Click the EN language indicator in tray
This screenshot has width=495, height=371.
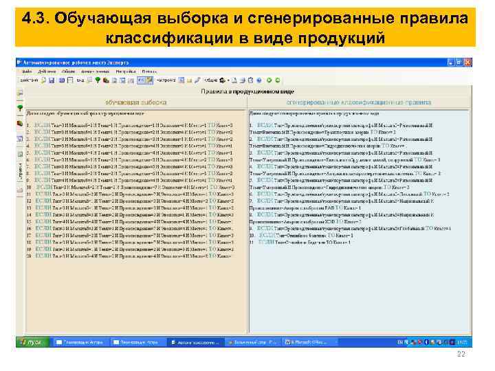click(x=400, y=342)
